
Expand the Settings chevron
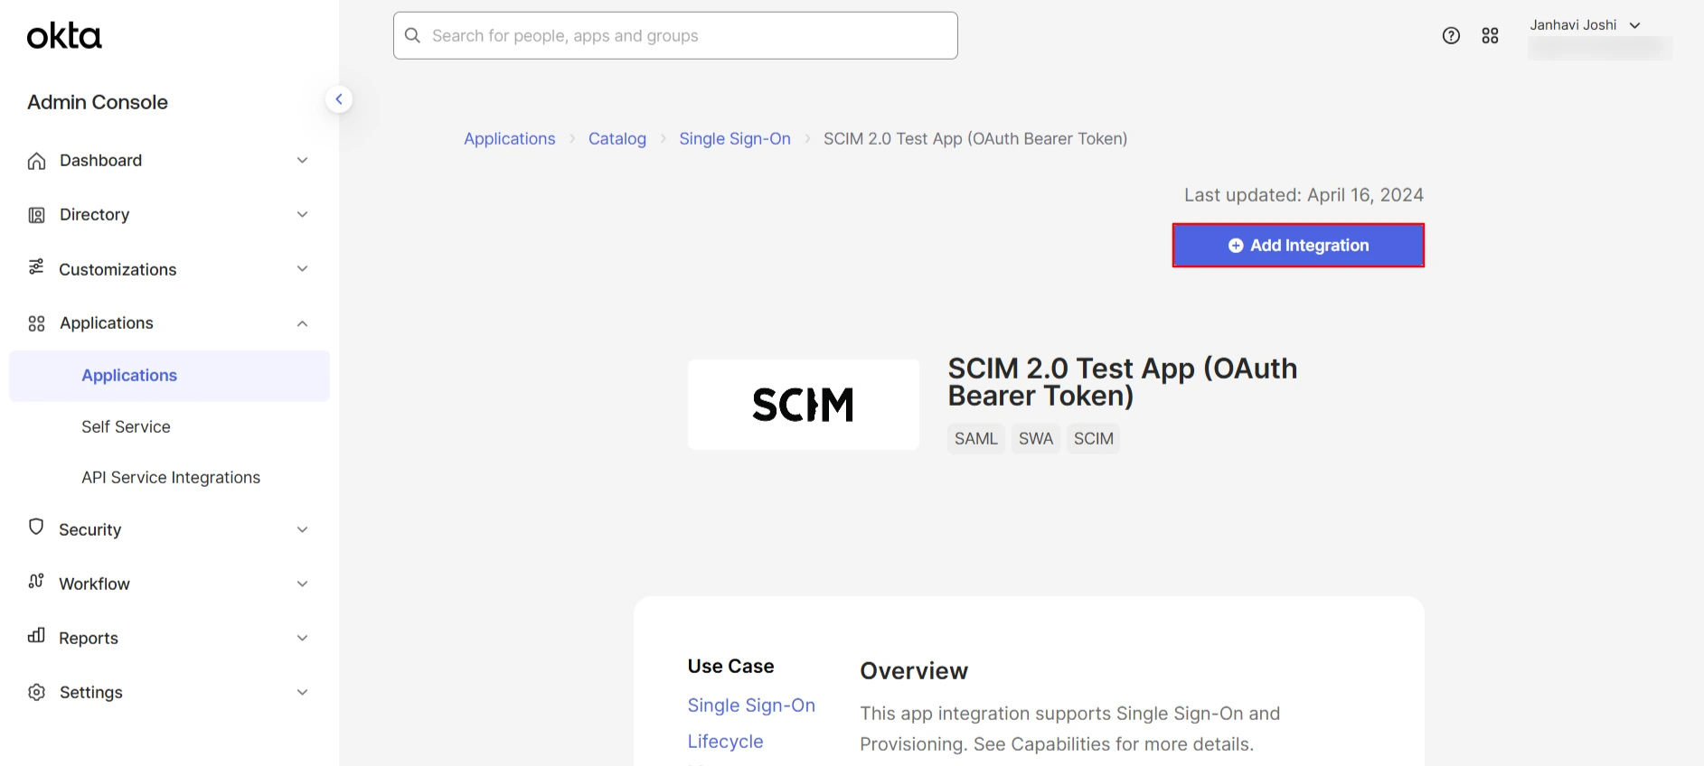(303, 692)
